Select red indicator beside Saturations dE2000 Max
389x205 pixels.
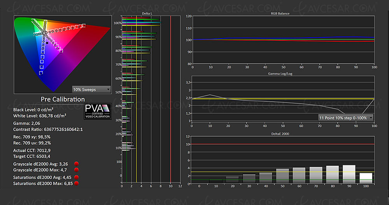coord(77,183)
